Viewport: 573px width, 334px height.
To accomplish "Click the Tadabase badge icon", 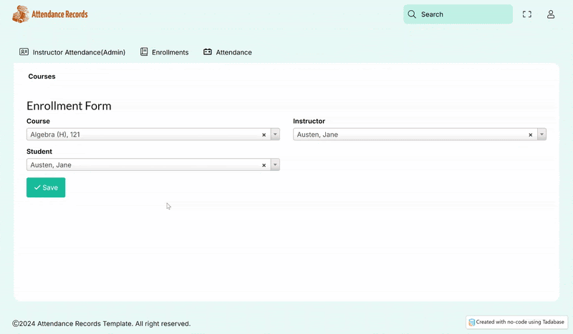I will pyautogui.click(x=472, y=323).
